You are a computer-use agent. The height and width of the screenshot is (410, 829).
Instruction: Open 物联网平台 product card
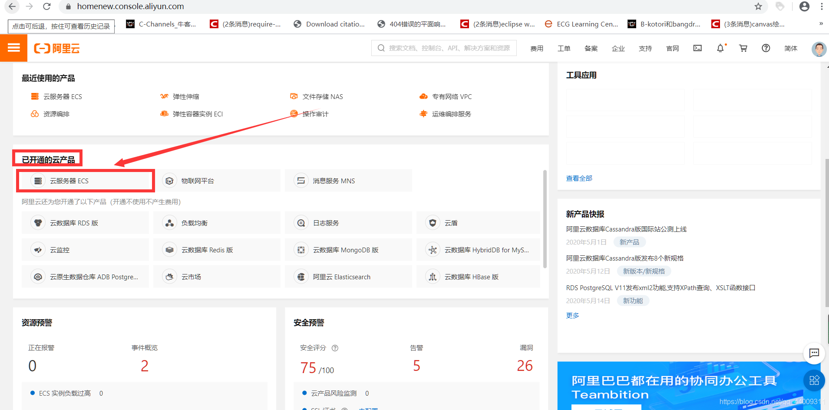(x=217, y=181)
